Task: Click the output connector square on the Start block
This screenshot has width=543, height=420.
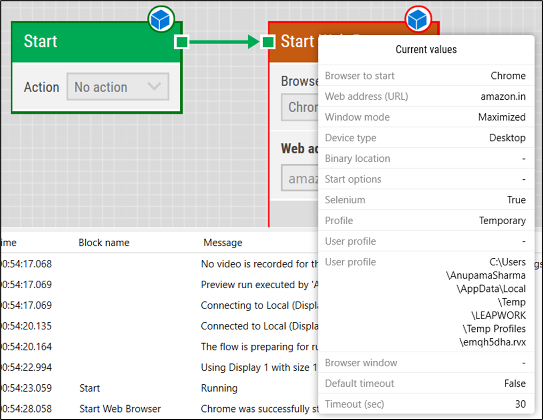Action: point(182,41)
